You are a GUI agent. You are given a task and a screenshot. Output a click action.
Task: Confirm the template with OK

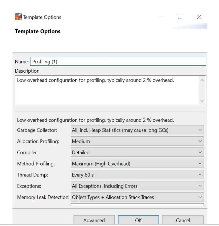[x=138, y=220]
